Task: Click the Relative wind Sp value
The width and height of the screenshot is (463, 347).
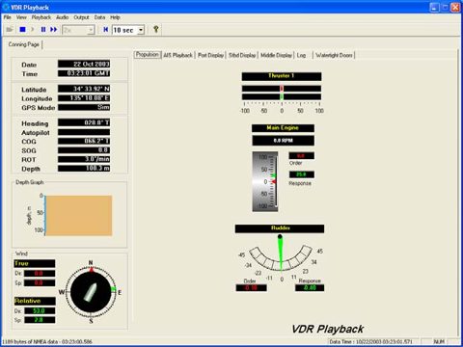Action: [x=40, y=320]
